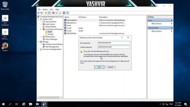Expand Services and Applications node
This screenshot has width=190, height=107.
(x=38, y=49)
